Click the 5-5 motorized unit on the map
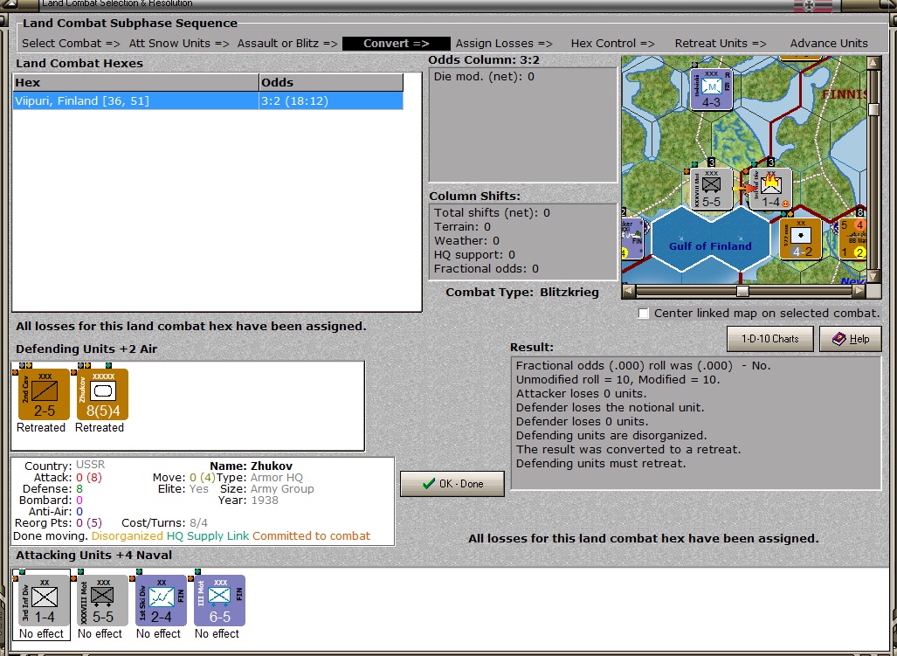 coord(711,190)
